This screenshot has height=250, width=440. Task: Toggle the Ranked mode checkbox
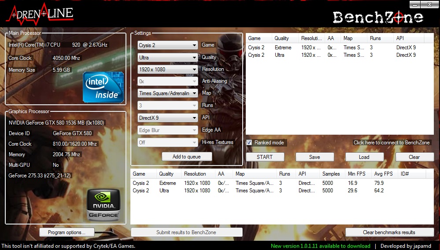pos(249,143)
